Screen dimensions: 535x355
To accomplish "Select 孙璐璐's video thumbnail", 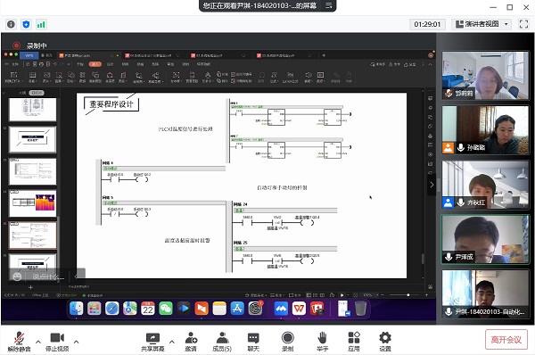I will coord(485,130).
